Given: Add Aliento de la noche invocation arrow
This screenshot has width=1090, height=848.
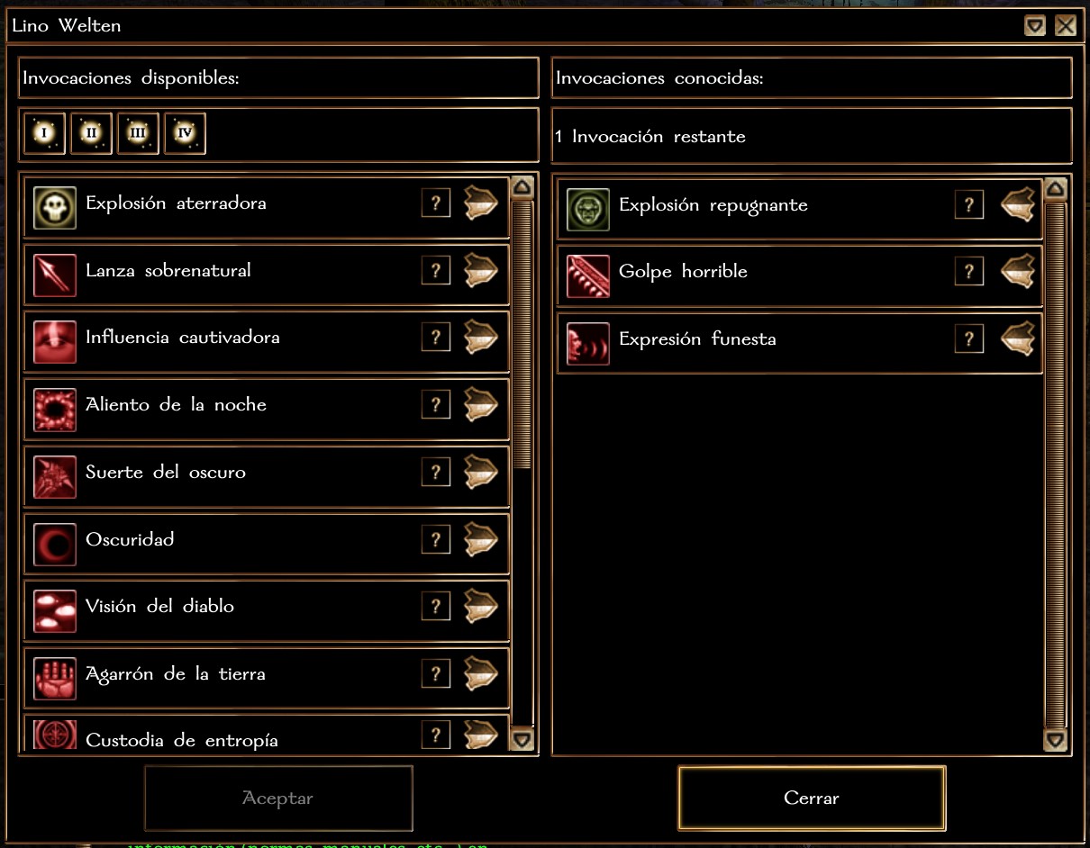Looking at the screenshot, I should click(x=481, y=404).
